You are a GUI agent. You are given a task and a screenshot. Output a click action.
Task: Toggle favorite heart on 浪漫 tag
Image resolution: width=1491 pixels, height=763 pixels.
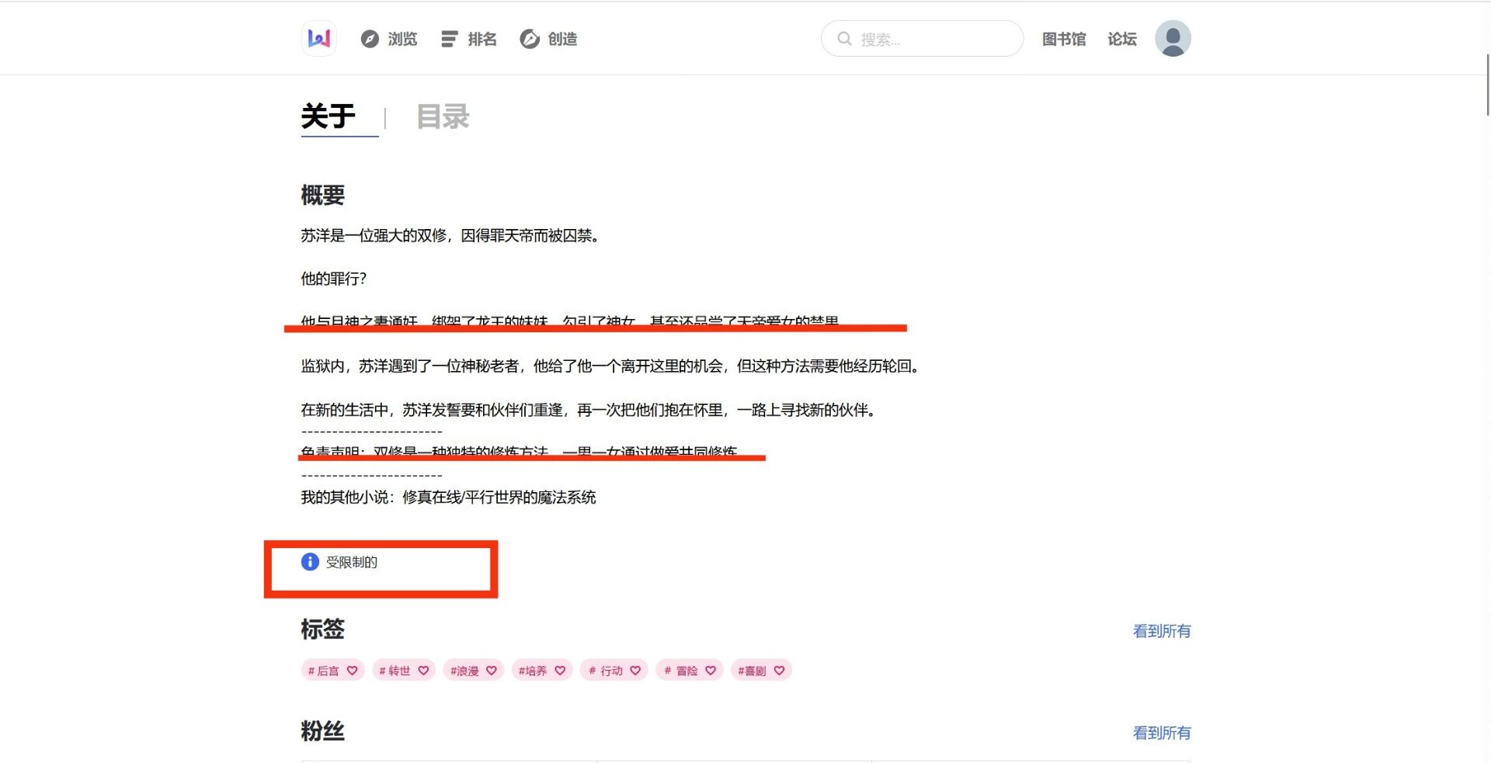click(x=491, y=670)
